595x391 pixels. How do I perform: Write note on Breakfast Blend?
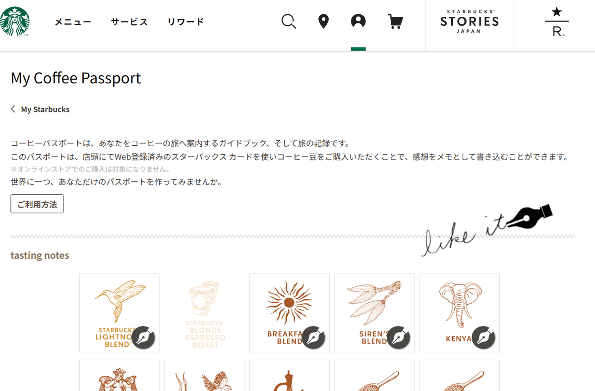(313, 337)
